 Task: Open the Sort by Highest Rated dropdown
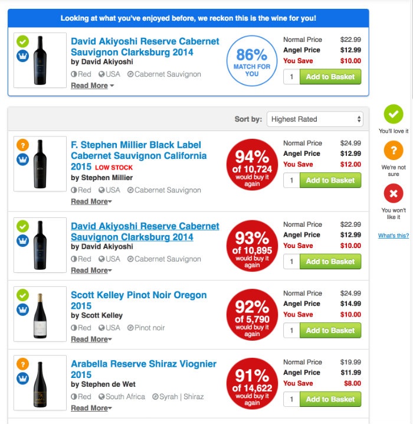315,119
